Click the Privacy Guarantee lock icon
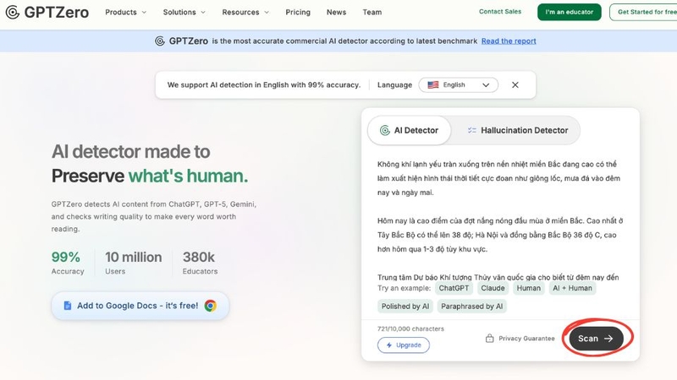This screenshot has width=677, height=380. pos(490,339)
